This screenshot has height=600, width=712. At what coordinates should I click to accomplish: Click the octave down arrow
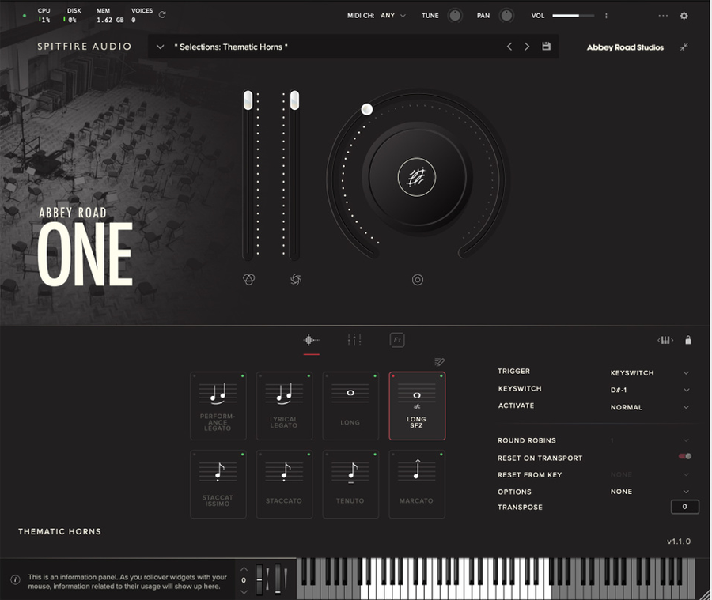click(244, 591)
